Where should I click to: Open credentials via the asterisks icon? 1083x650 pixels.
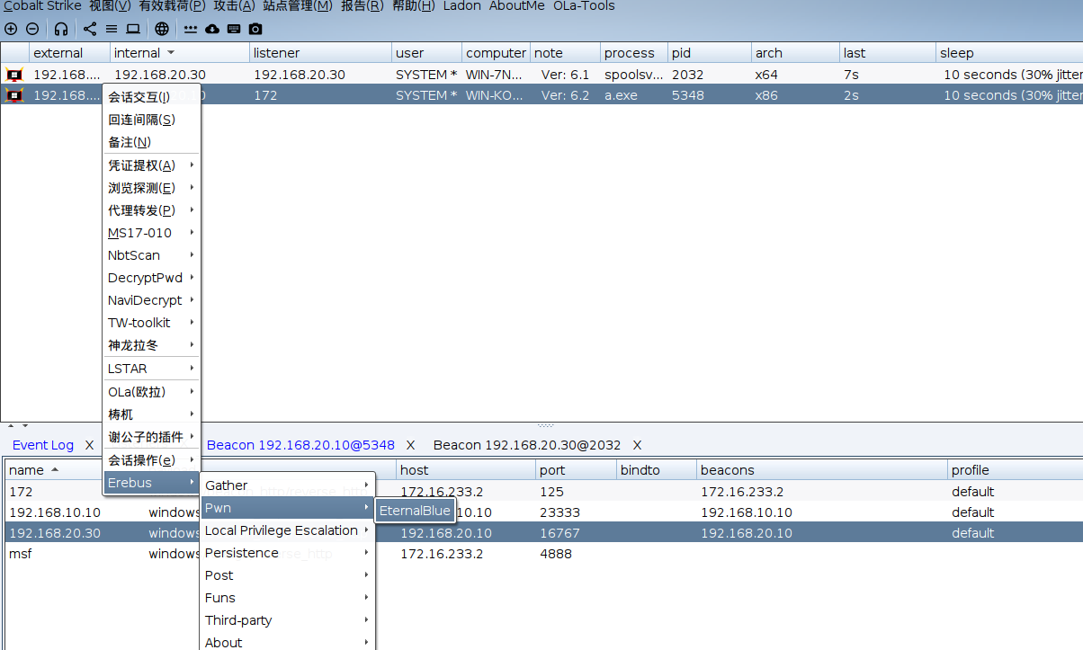tap(191, 29)
